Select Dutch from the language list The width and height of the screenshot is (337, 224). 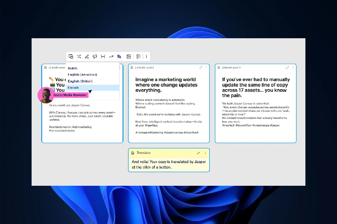tap(73, 68)
